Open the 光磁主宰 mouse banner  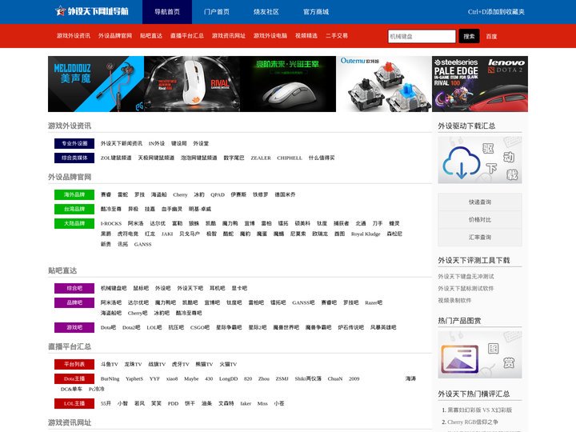click(x=288, y=84)
